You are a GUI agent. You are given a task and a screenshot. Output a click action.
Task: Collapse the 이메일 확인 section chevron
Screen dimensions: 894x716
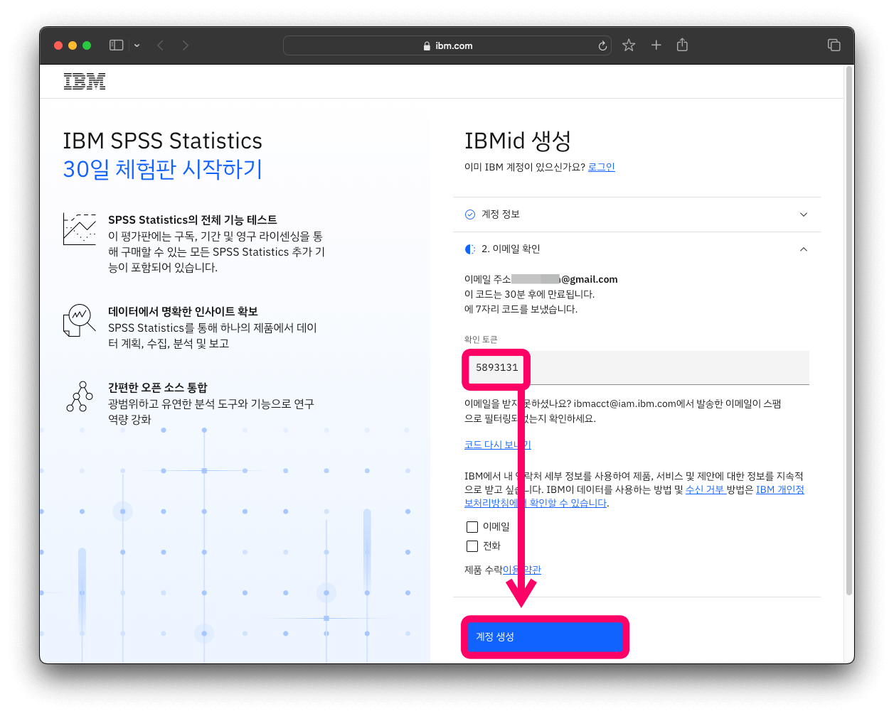pyautogui.click(x=804, y=249)
